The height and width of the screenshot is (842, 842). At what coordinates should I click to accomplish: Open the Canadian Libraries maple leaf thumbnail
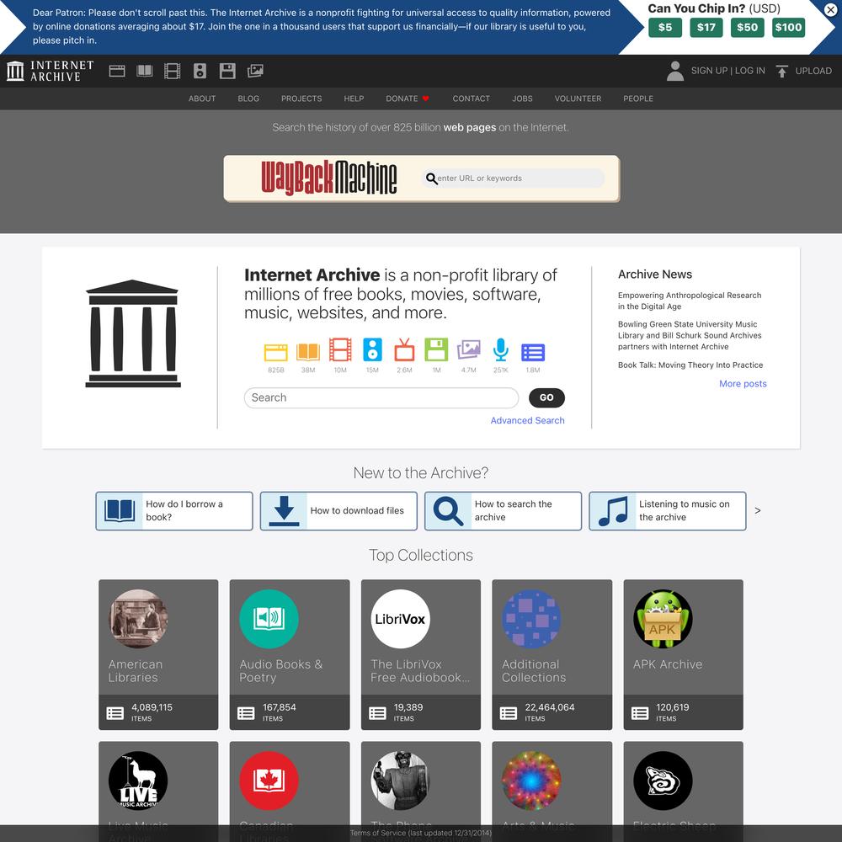click(269, 781)
